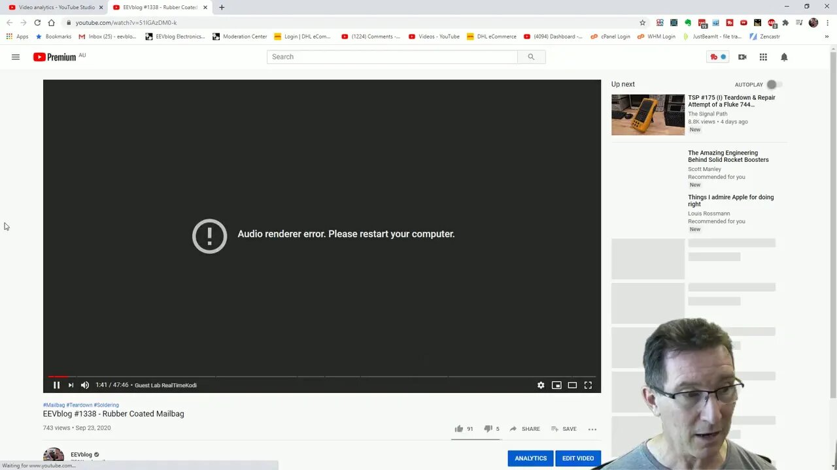Viewport: 837px width, 470px height.
Task: Open the YouTube hamburger guide menu
Action: (x=16, y=57)
